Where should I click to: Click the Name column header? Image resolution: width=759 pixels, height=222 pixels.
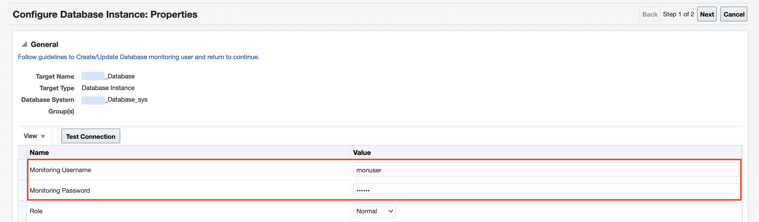(x=39, y=152)
